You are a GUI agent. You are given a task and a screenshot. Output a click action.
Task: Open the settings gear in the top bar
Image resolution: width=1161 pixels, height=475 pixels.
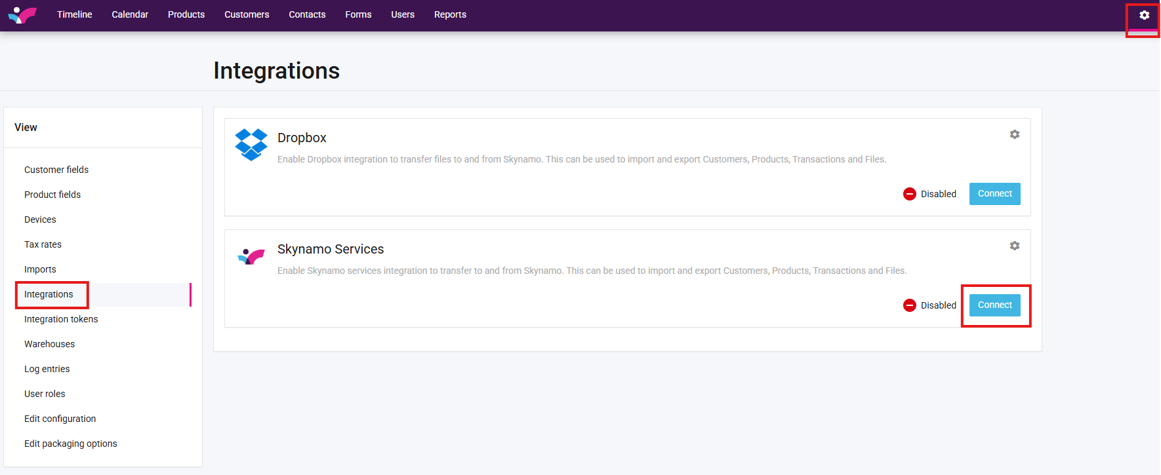(x=1144, y=15)
